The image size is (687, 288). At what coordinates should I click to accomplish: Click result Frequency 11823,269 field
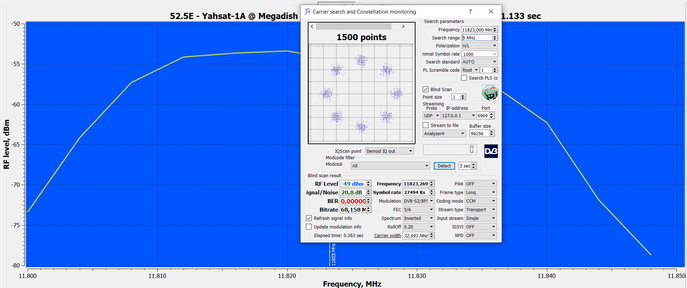[x=419, y=184]
